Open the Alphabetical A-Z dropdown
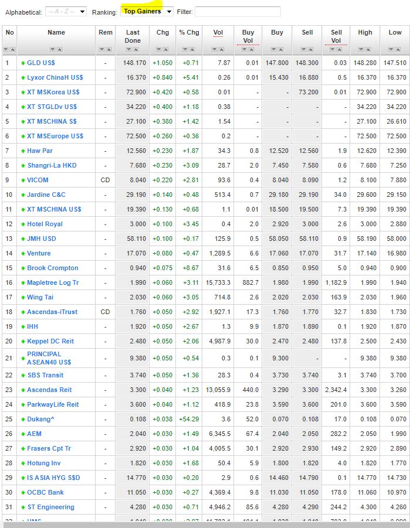The height and width of the screenshot is (528, 410). coord(66,12)
